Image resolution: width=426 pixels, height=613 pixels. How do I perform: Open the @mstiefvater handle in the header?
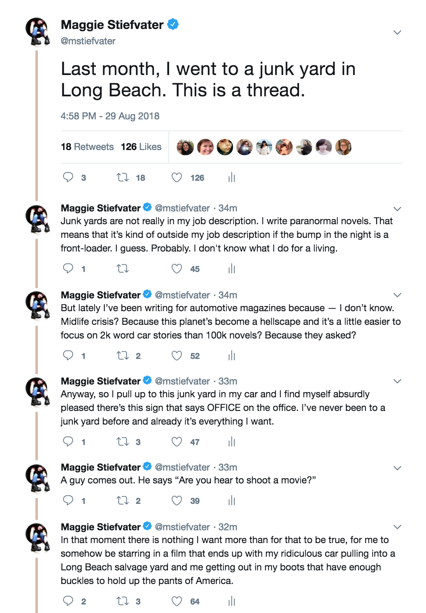(x=88, y=41)
